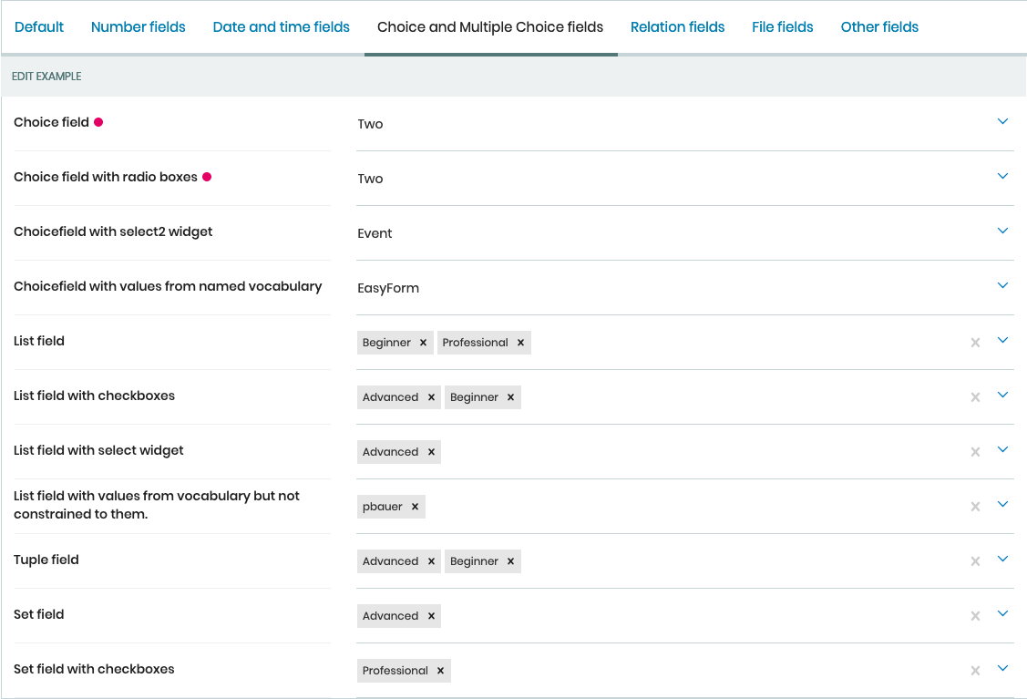Select Choice and Multiple Choice fields tab
Image resolution: width=1027 pixels, height=699 pixels.
(490, 26)
